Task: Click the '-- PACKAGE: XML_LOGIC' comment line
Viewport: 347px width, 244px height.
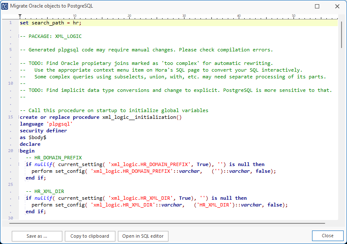Action: pos(51,36)
